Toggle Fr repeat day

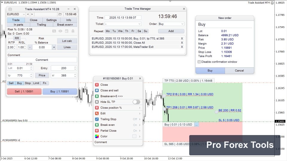(x=133, y=31)
